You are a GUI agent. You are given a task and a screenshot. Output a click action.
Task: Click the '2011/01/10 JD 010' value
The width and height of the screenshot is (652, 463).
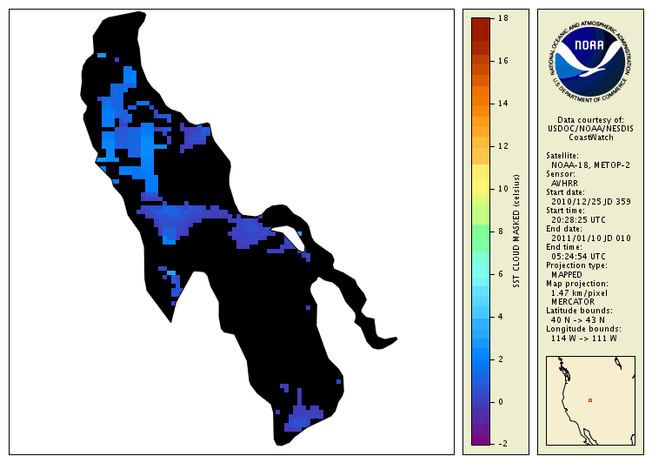pos(591,238)
